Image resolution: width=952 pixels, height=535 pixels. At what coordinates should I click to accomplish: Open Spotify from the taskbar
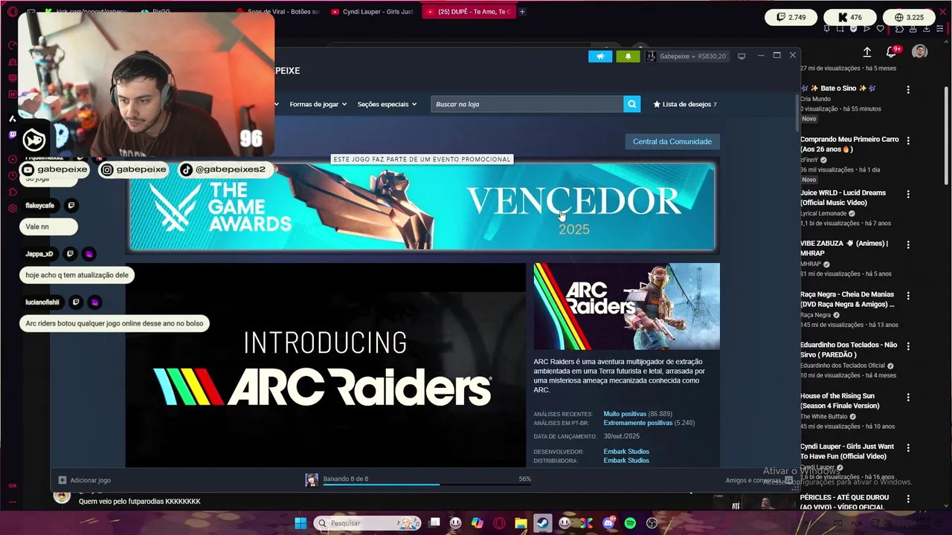tap(630, 523)
